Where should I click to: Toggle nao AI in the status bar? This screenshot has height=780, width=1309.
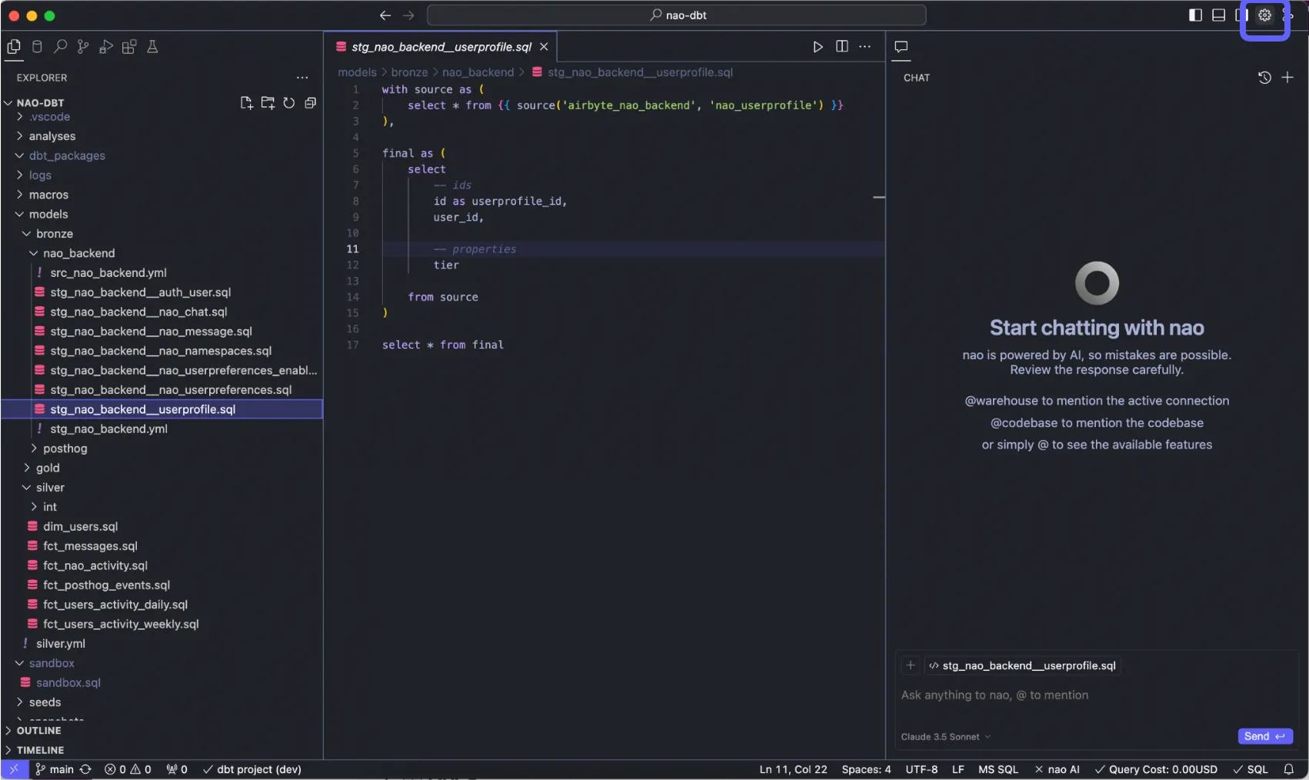[x=1057, y=769]
